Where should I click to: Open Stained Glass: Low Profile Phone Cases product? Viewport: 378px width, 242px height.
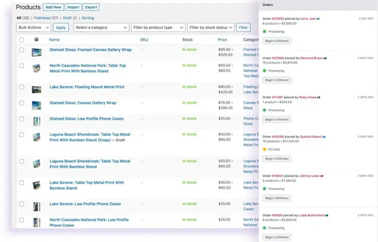click(87, 119)
